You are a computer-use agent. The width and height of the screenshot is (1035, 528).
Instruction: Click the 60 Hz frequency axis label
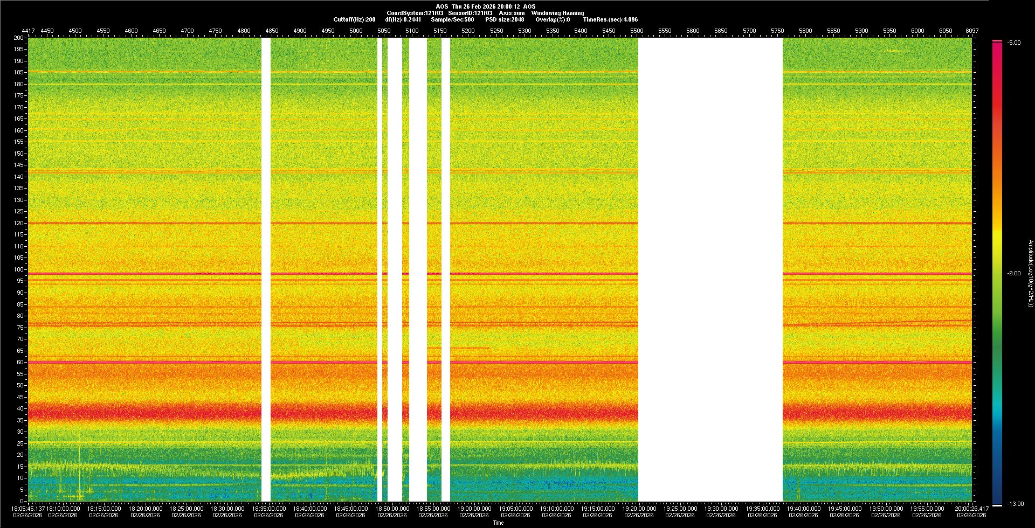(19, 362)
